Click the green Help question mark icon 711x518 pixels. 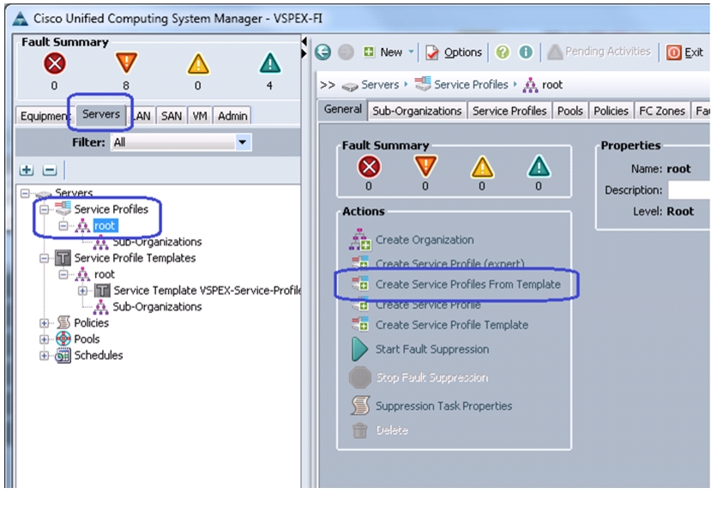point(503,52)
